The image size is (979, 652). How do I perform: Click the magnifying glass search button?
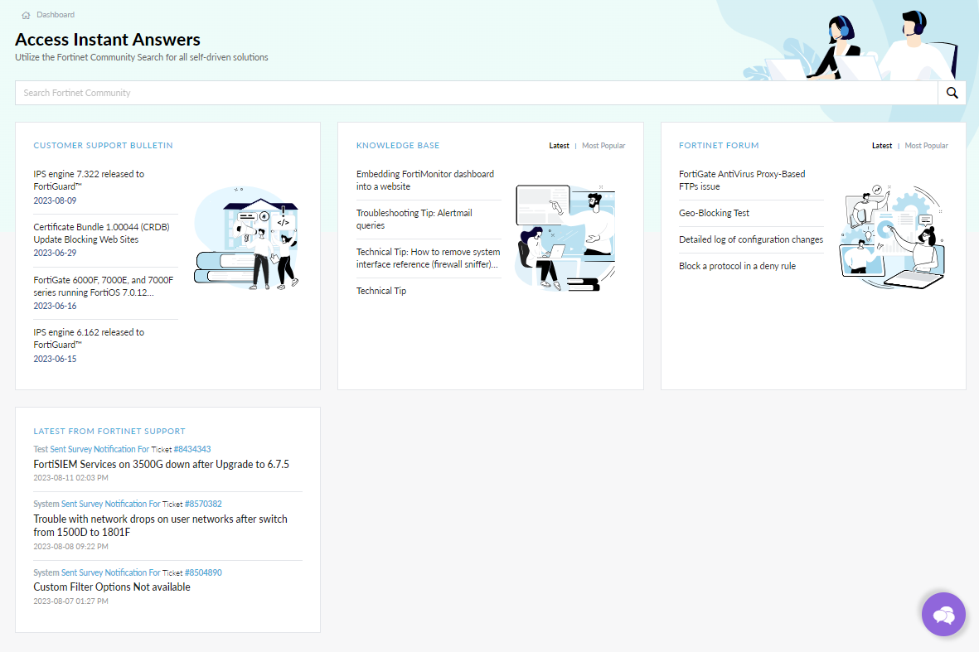[x=952, y=92]
